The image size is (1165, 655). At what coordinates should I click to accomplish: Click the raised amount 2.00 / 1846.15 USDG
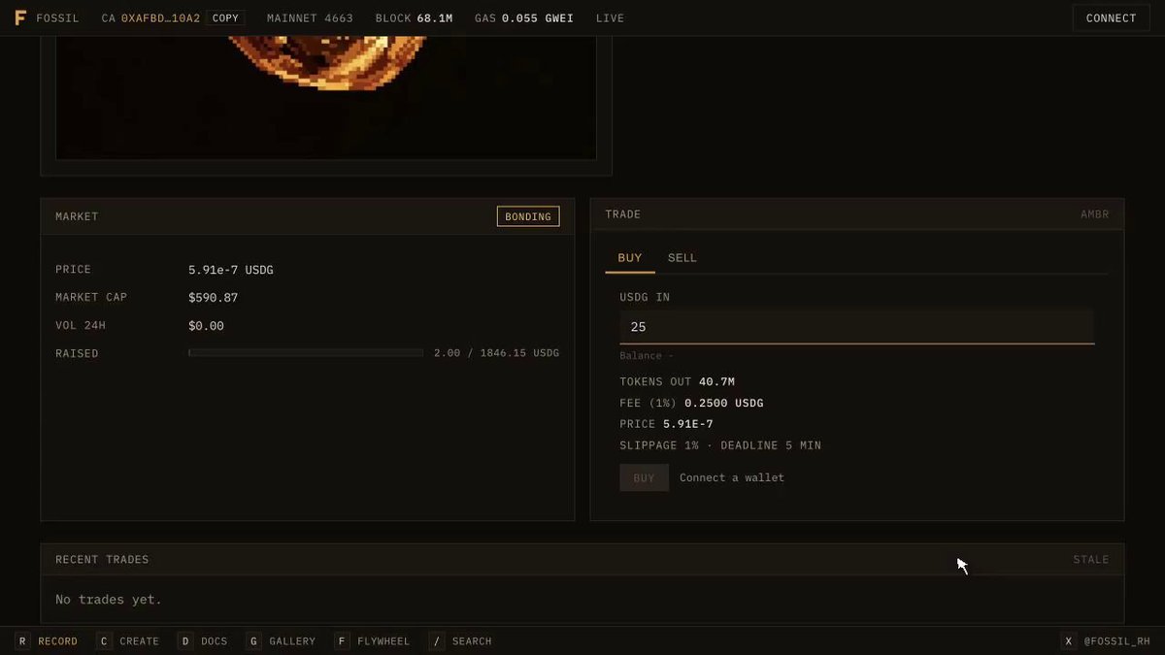pos(497,353)
